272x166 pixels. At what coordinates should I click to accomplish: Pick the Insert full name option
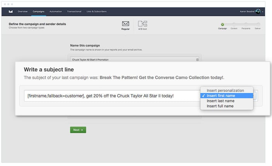click(220, 106)
